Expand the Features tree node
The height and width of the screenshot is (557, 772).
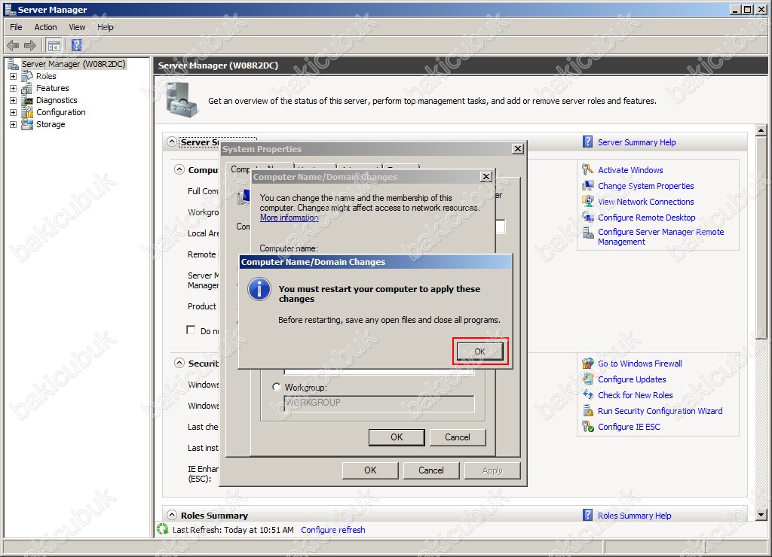(14, 89)
